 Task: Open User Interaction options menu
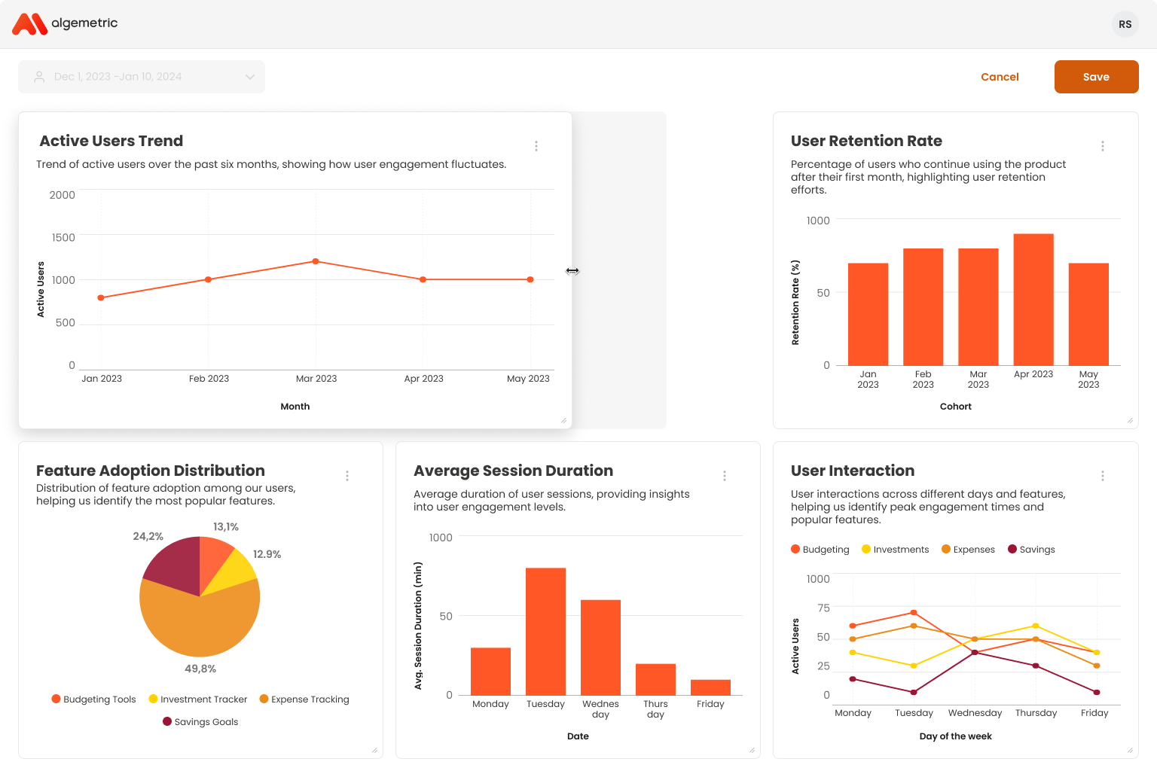(x=1103, y=476)
